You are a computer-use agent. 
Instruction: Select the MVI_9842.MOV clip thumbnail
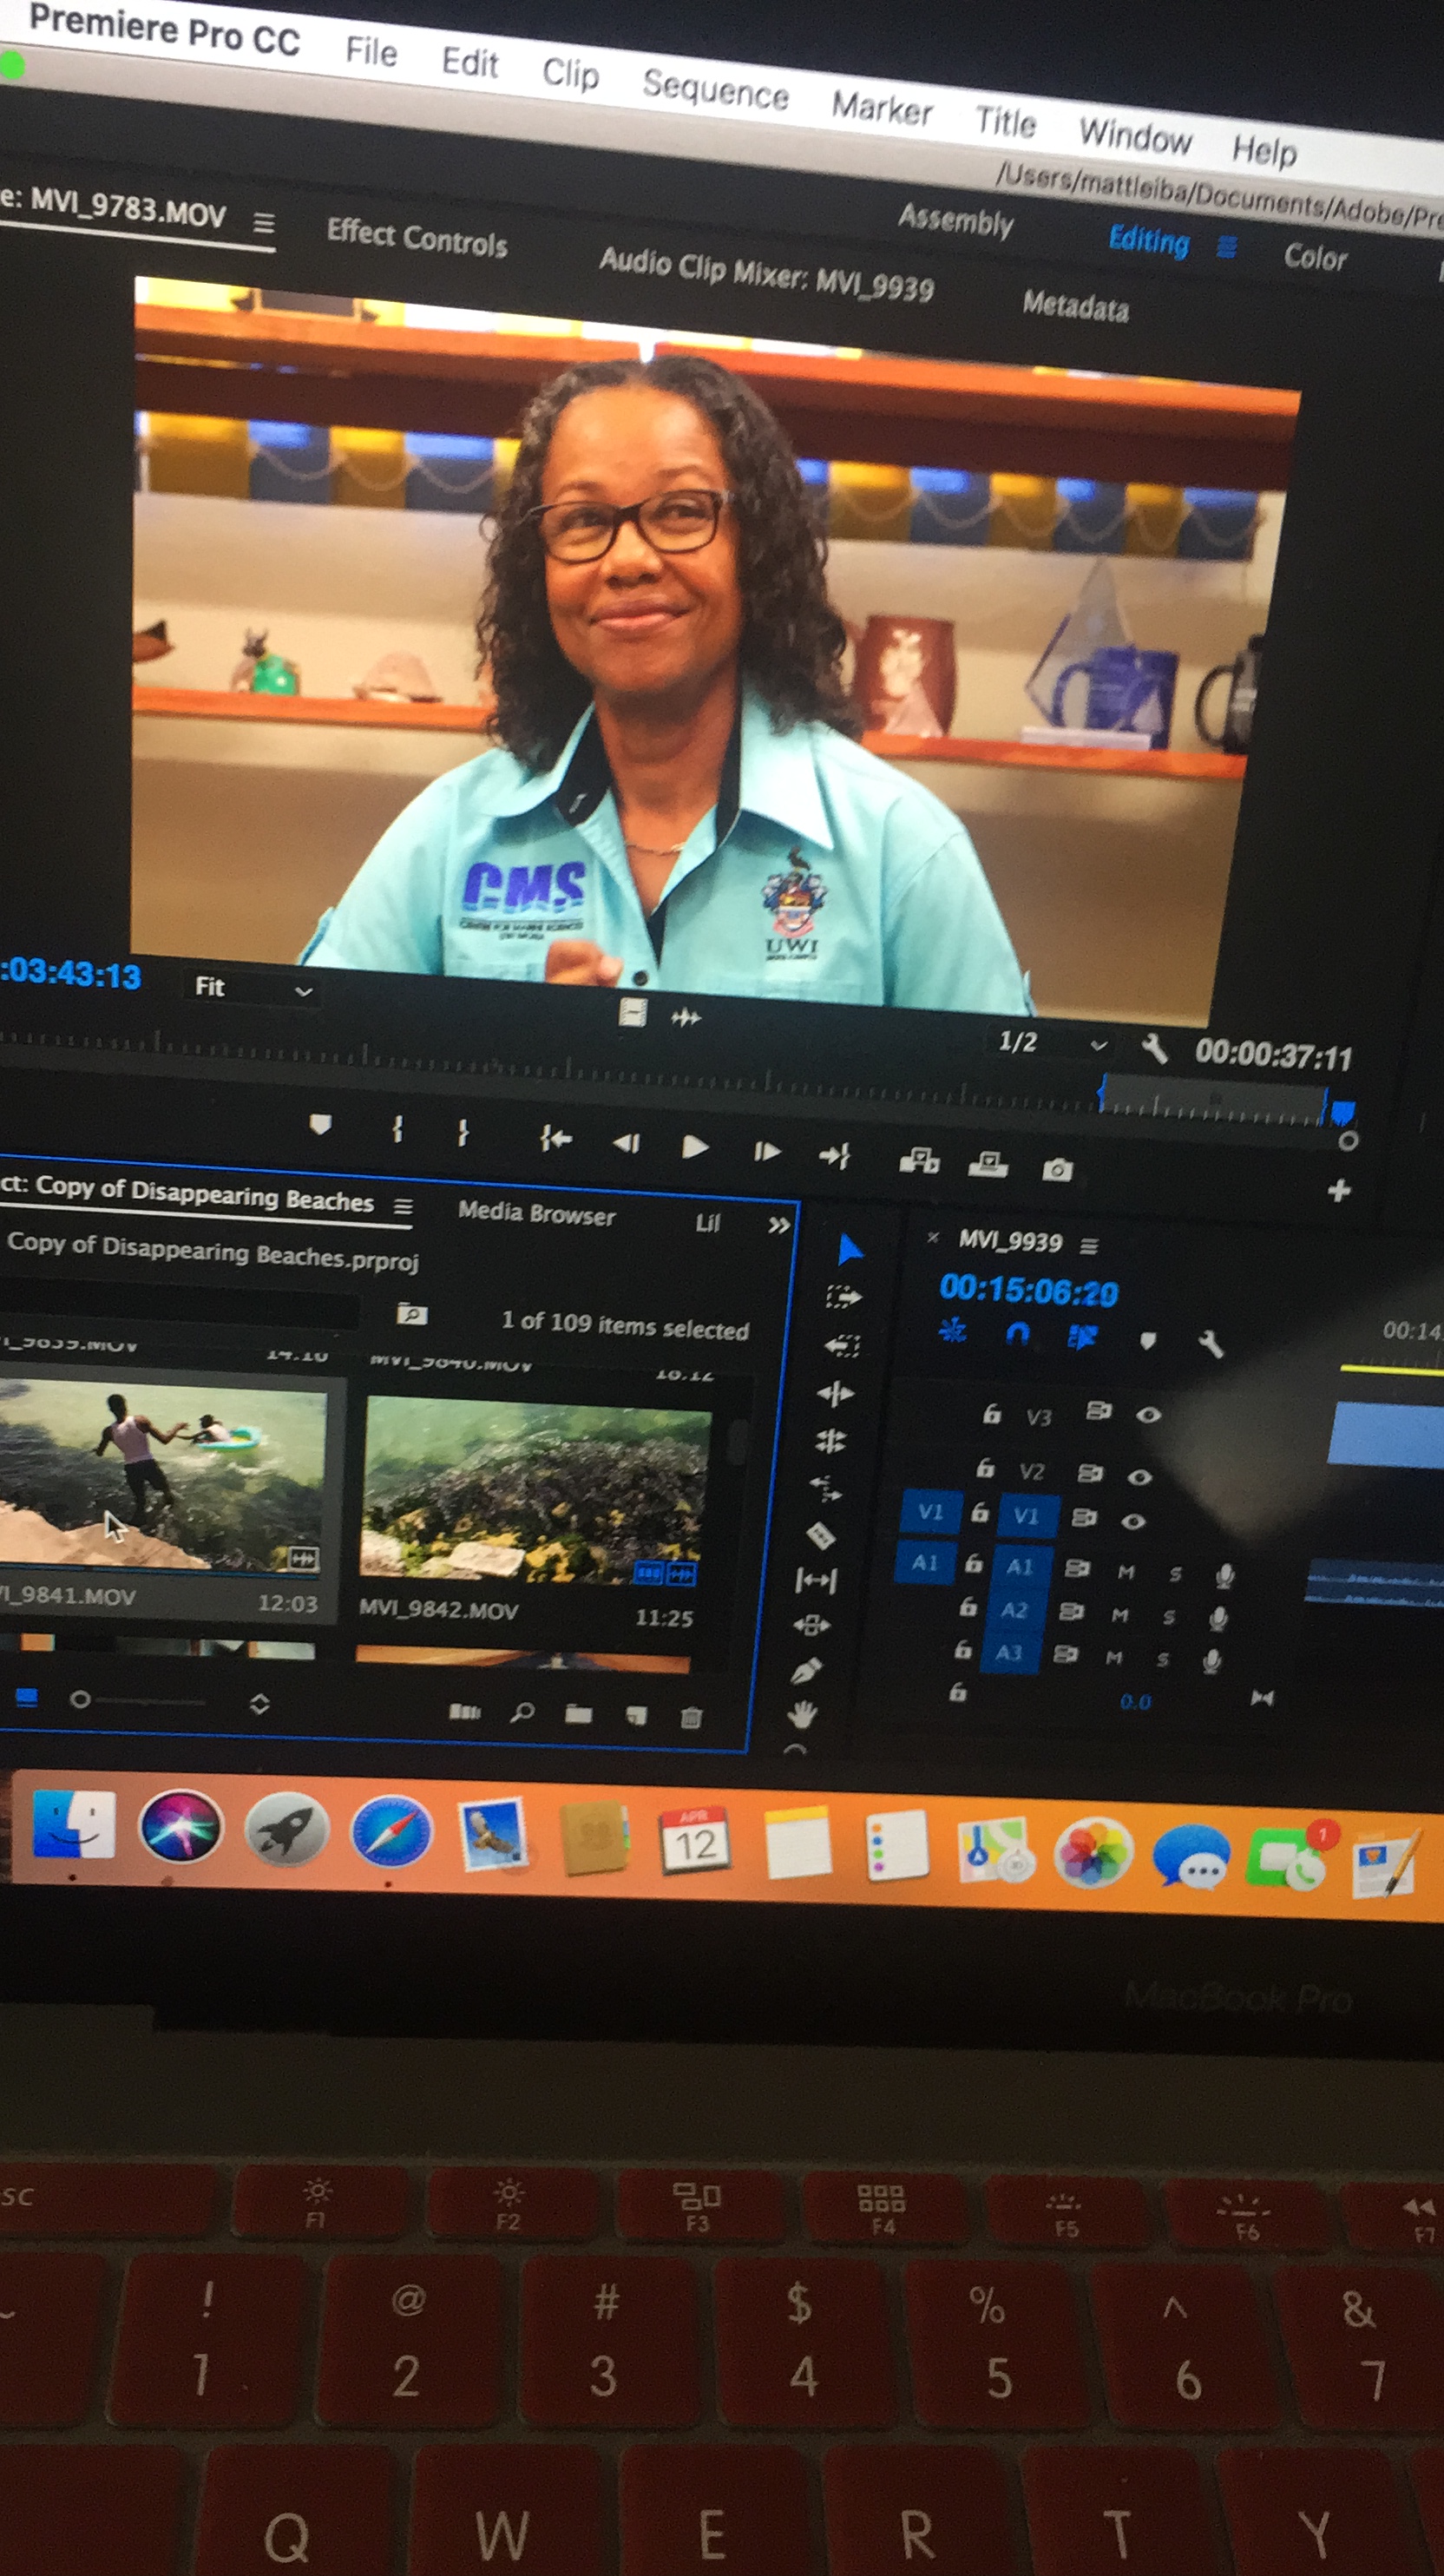click(535, 1489)
